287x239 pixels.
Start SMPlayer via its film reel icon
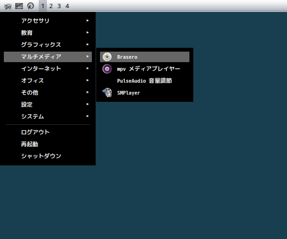tap(107, 93)
